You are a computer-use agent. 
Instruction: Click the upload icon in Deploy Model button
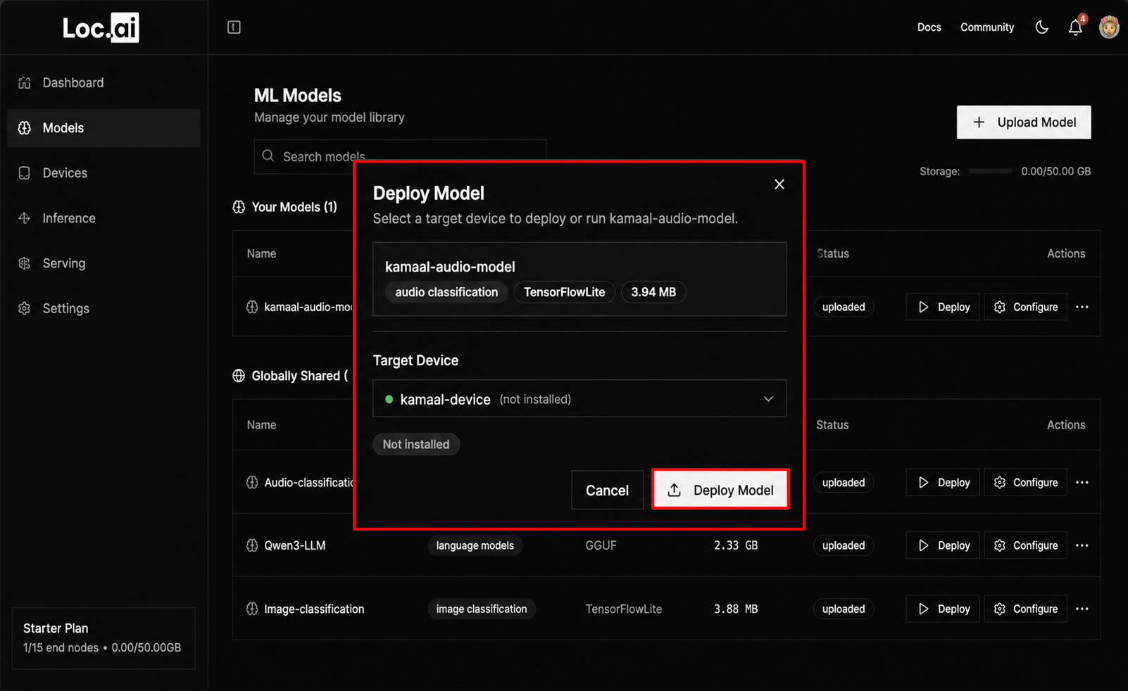coord(675,490)
